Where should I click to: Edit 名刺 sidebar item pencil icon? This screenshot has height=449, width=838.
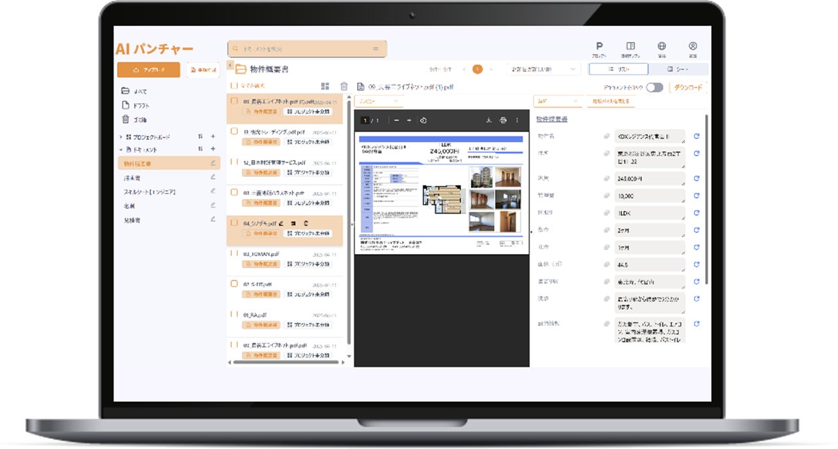(x=213, y=206)
